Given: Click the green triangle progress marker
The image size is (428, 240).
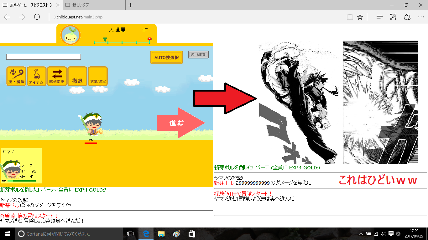Looking at the screenshot, I should tap(105, 40).
